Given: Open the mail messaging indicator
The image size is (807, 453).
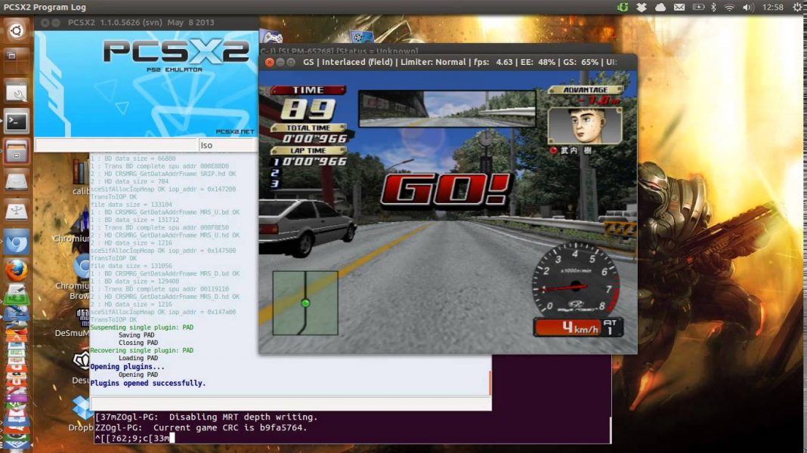Looking at the screenshot, I should [x=679, y=8].
